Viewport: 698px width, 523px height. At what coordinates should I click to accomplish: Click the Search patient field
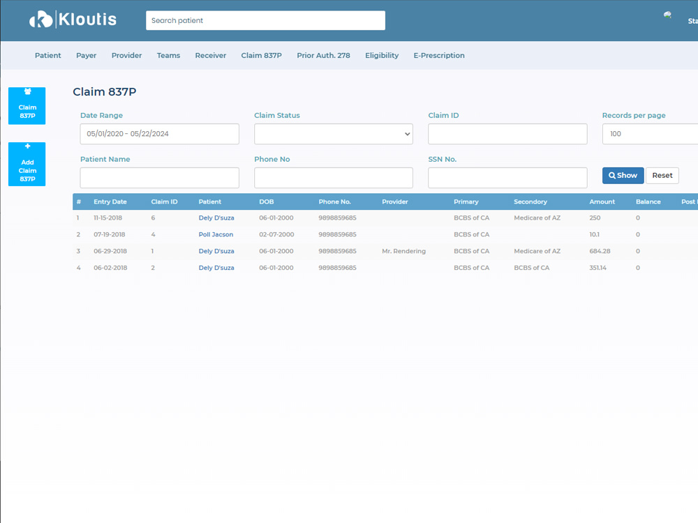tap(265, 20)
